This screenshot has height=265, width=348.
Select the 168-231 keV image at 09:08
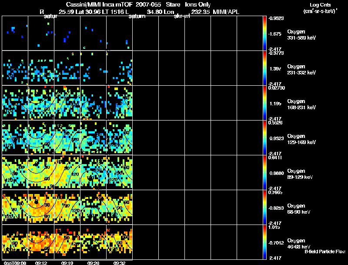coord(15,103)
